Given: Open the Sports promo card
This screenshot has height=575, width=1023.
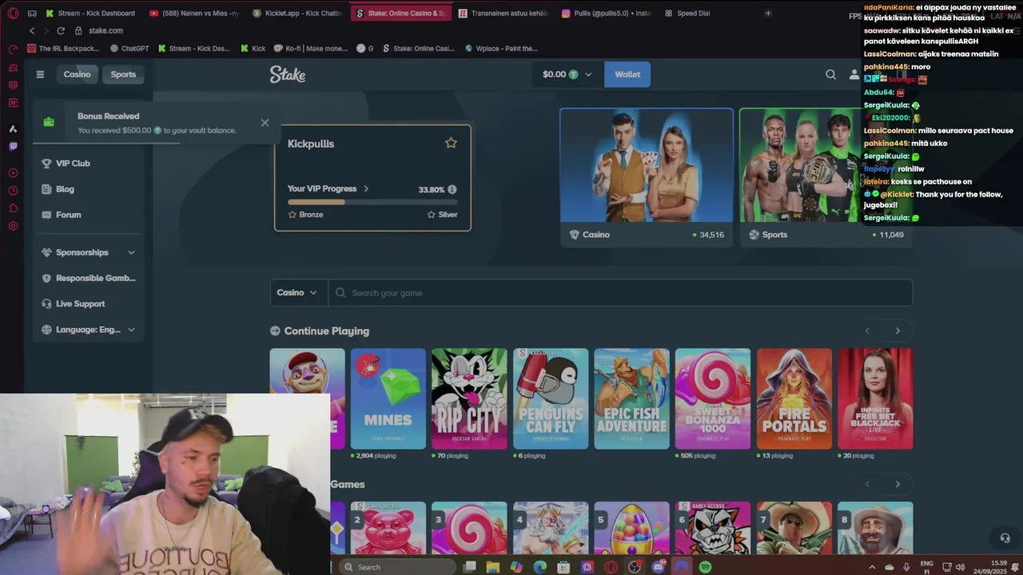Looking at the screenshot, I should pyautogui.click(x=825, y=177).
